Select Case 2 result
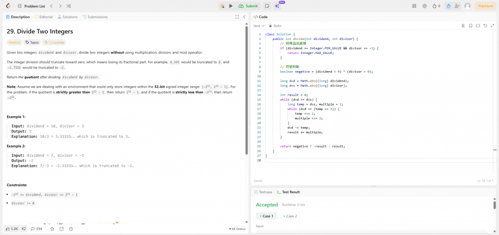The image size is (499, 235). point(290,216)
